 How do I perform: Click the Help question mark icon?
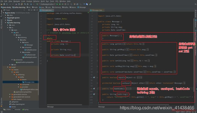(84, 4)
